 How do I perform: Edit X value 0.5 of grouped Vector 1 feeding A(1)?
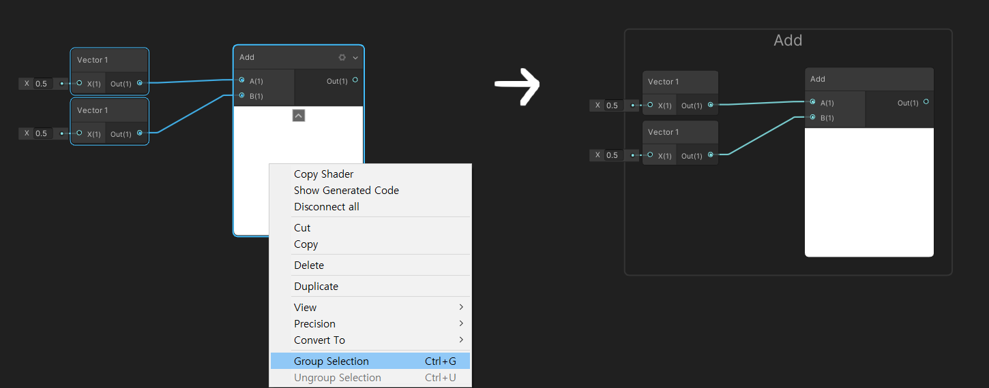(x=613, y=106)
